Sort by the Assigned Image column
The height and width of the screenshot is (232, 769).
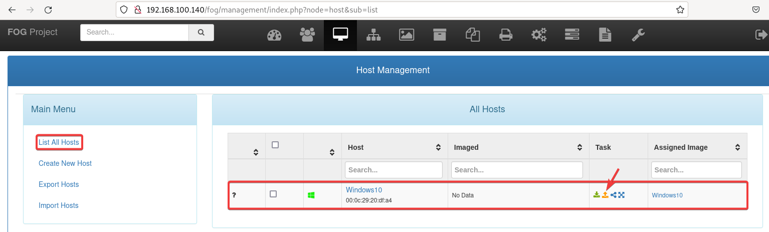pos(737,147)
